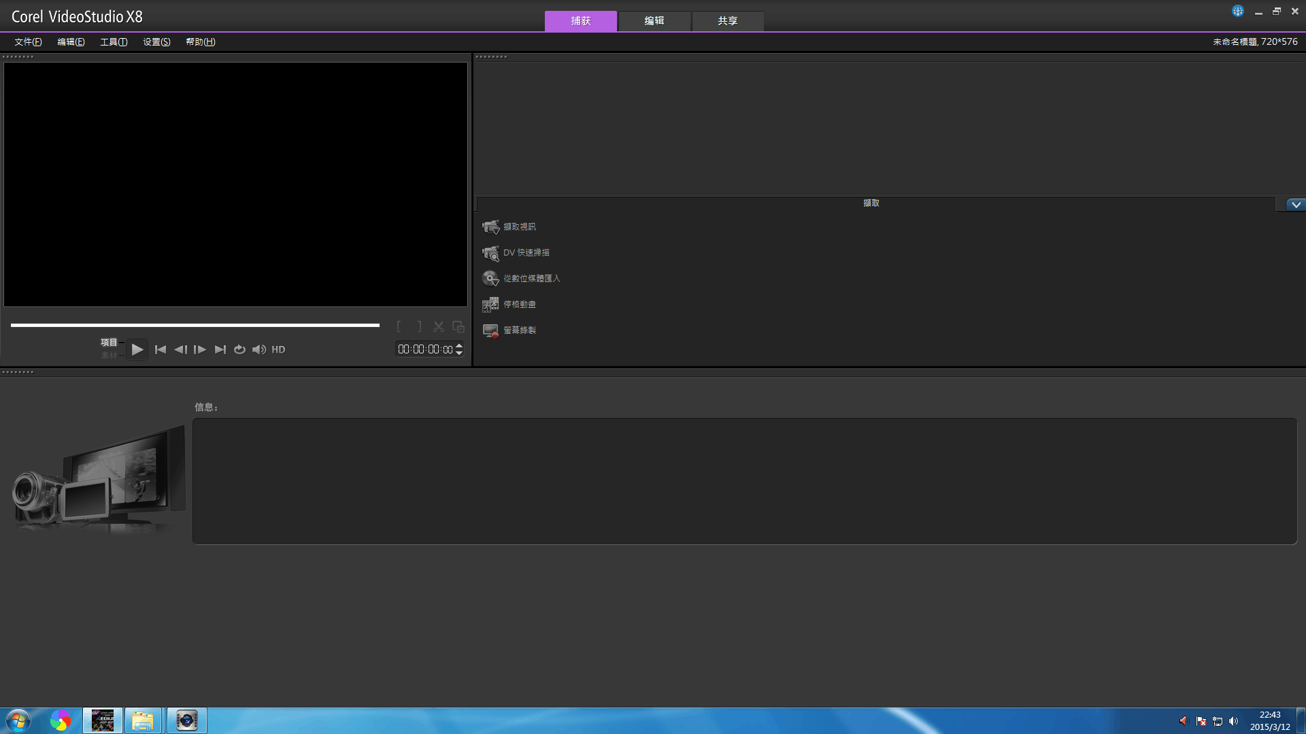
Task: Click the red muted-speaker tray icon
Action: (1183, 721)
